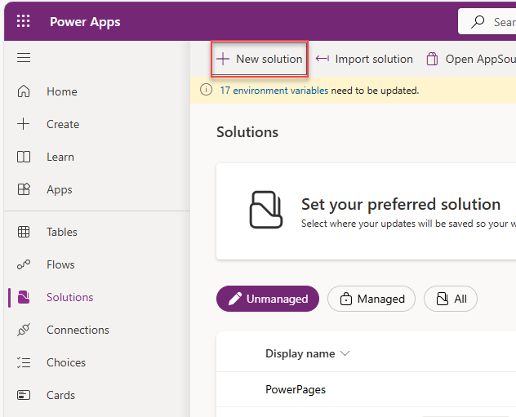Show Unmanaged solutions filter

(x=268, y=299)
